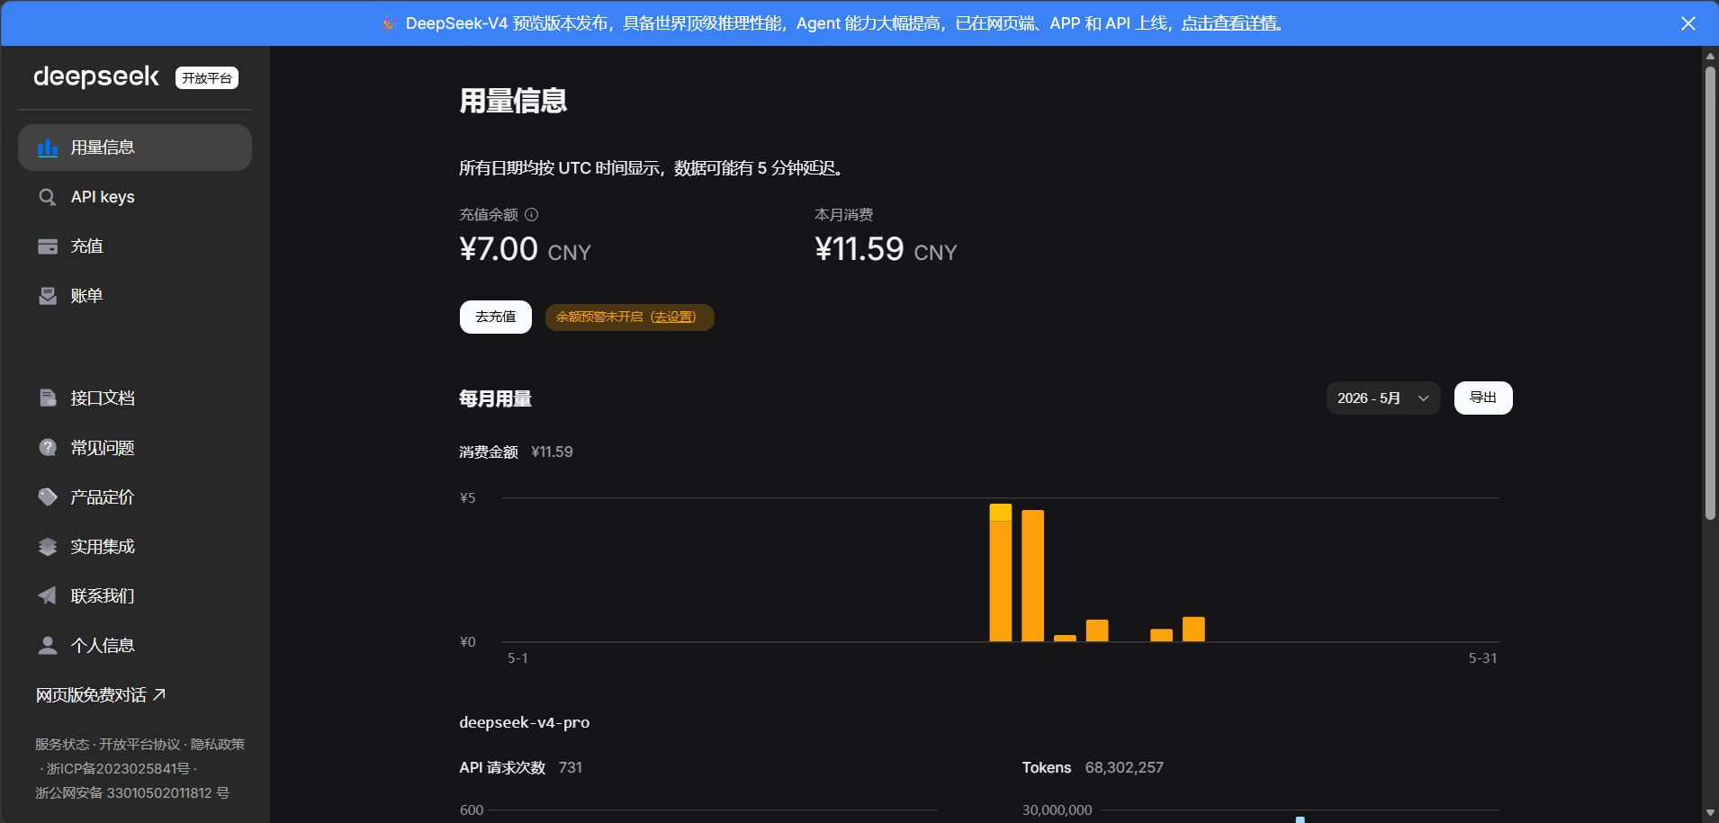This screenshot has height=823, width=1719.
Task: Click the ¥11.59 monthly spend amount
Action: tap(859, 249)
